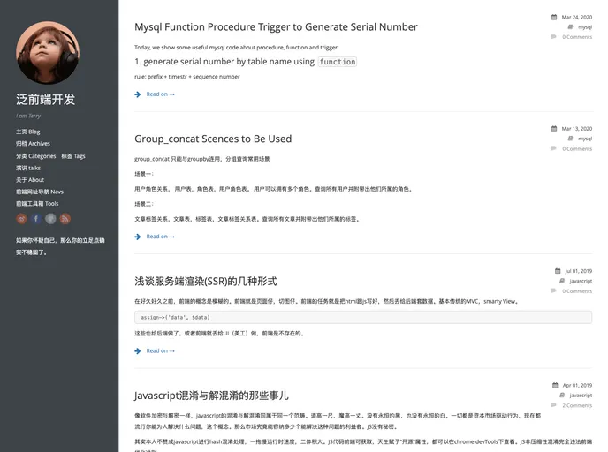Open 前端网址导航 Navs page
The width and height of the screenshot is (608, 452).
point(40,192)
